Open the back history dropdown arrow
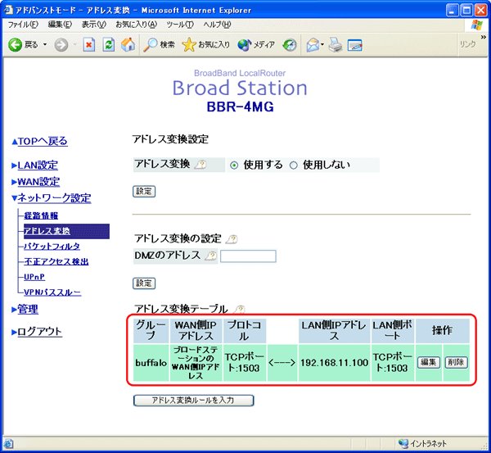Image resolution: width=491 pixels, height=453 pixels. pyautogui.click(x=45, y=45)
